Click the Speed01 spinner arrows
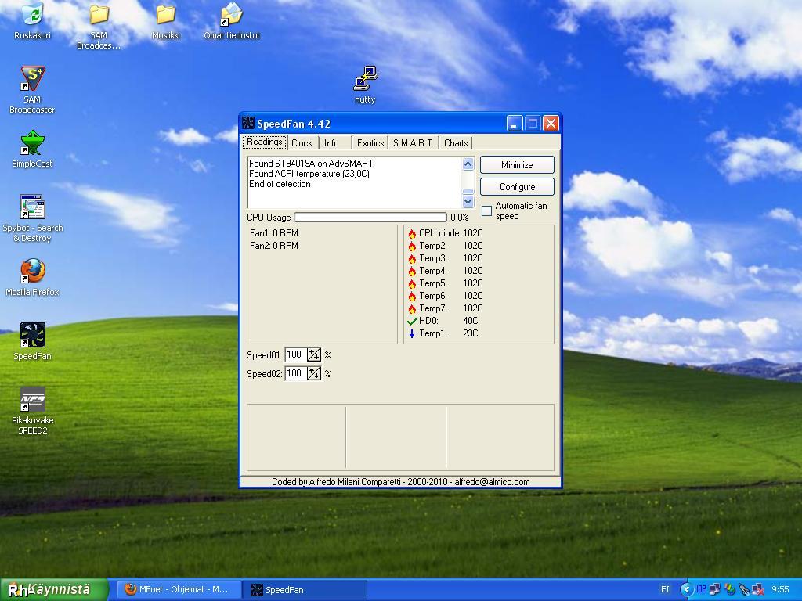Screen dimensions: 802x601 [313, 354]
